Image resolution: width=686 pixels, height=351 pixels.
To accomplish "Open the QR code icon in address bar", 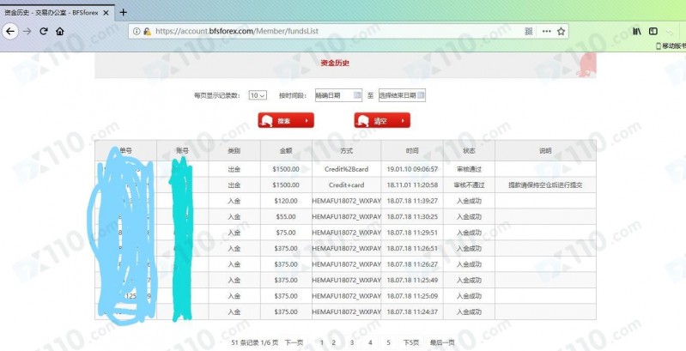I will [x=529, y=32].
